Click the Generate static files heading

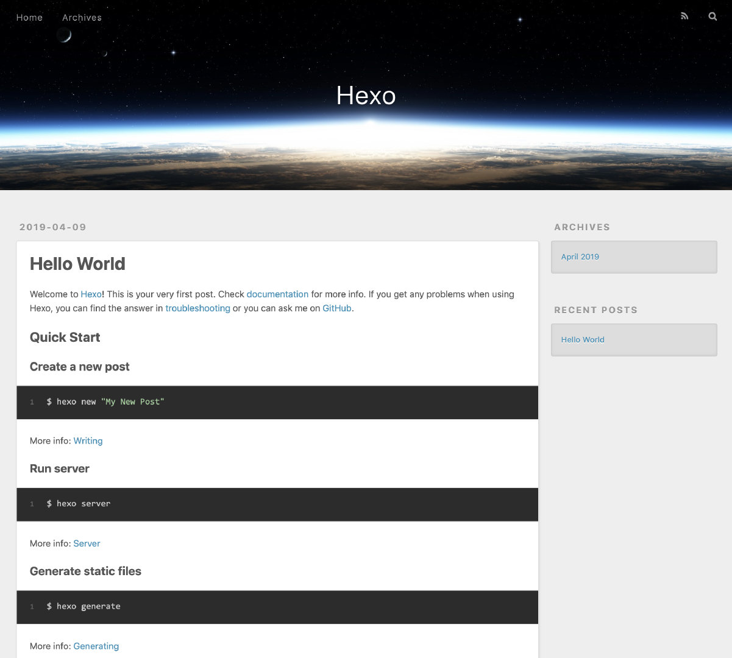pyautogui.click(x=85, y=571)
